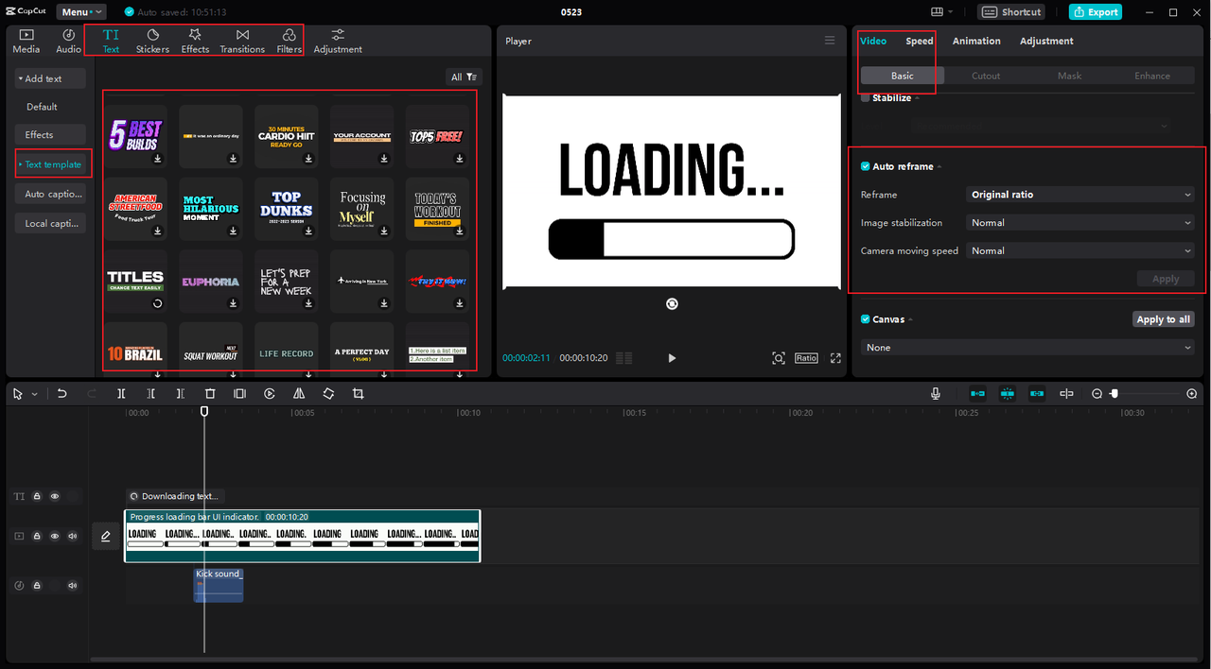Select the Mask sub-tab
Screen dimensions: 1211x669
click(x=1069, y=76)
